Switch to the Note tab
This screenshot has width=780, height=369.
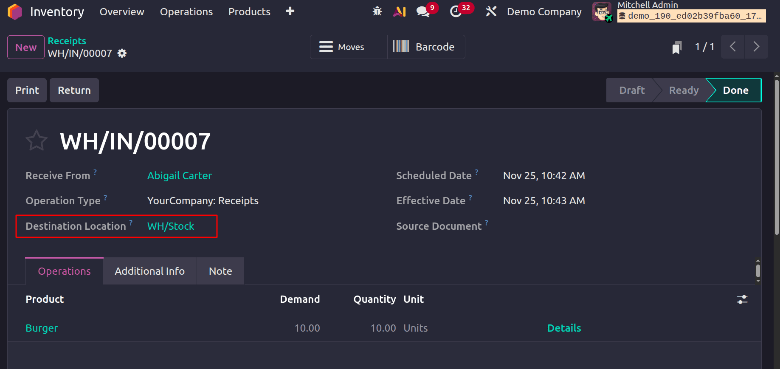(220, 271)
